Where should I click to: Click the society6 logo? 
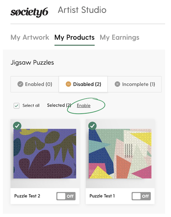[x=29, y=12]
